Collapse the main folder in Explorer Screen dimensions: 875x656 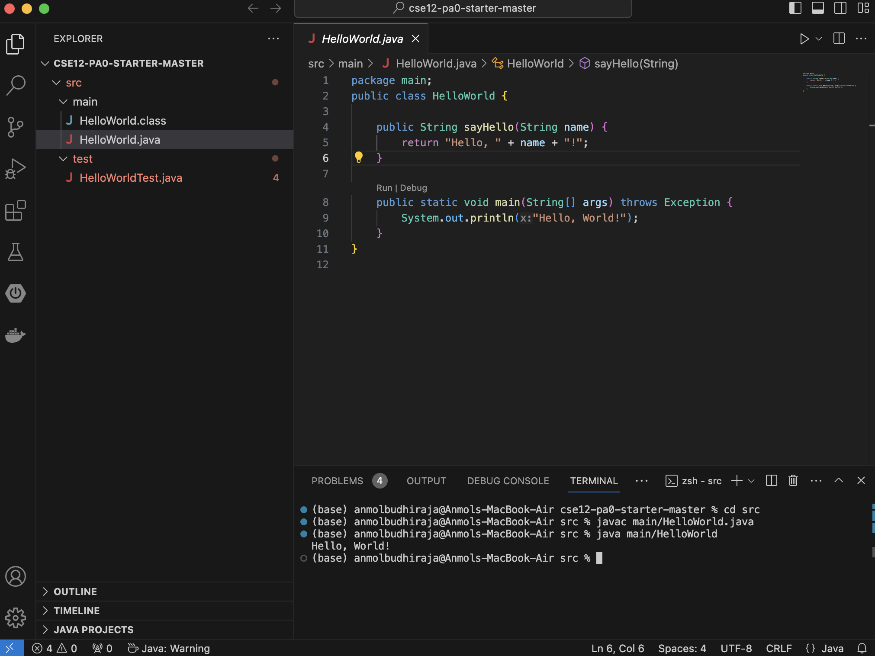point(63,101)
